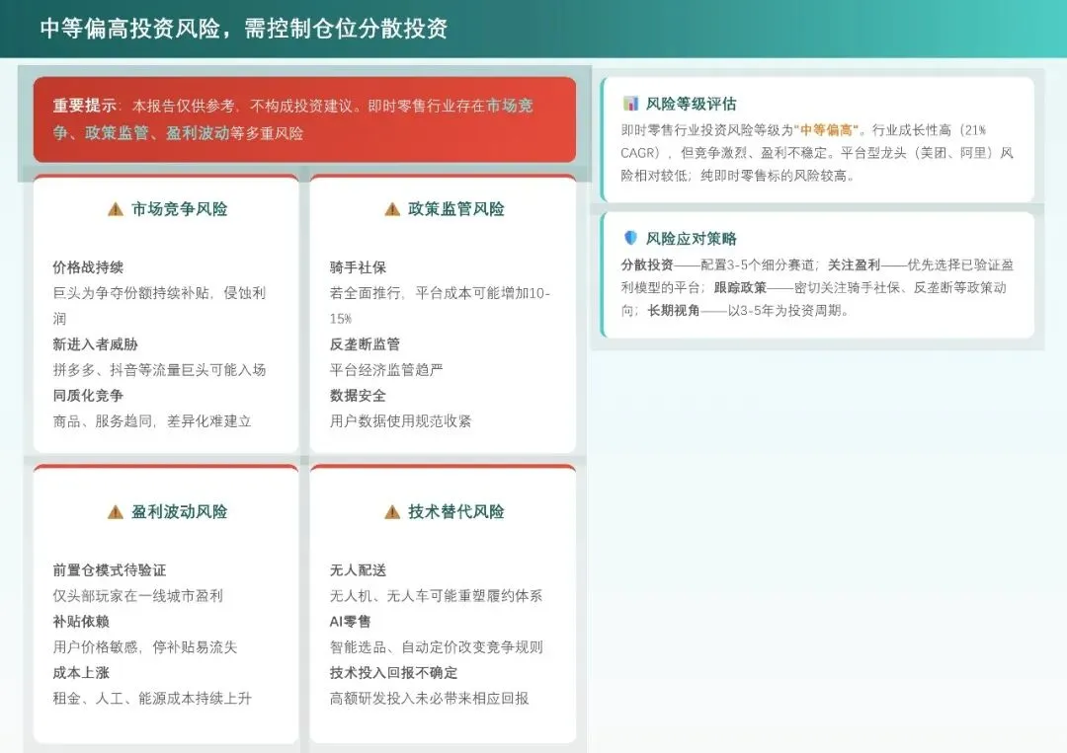The width and height of the screenshot is (1067, 753).
Task: Click the 政策监管风险 card heading
Action: tap(456, 209)
